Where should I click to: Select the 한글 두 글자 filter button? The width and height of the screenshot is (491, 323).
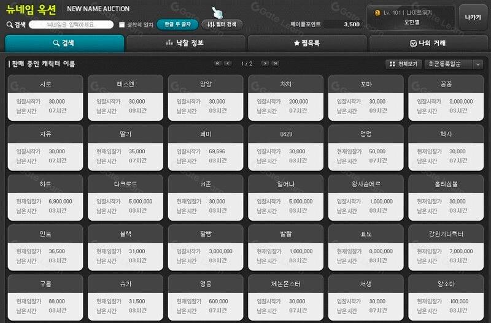coord(177,25)
